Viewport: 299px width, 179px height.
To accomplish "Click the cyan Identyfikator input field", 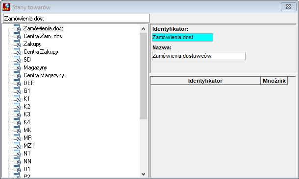I will pos(182,37).
